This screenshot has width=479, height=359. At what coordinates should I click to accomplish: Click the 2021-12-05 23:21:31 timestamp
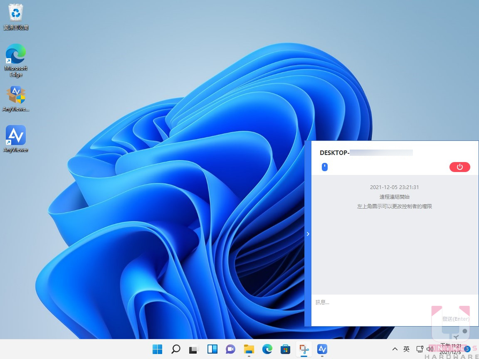coord(394,187)
